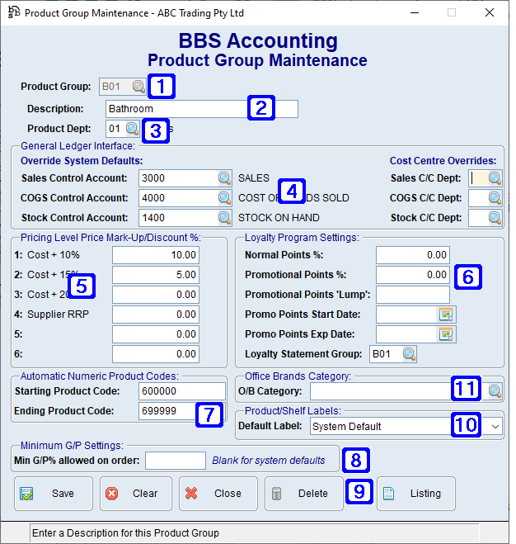The width and height of the screenshot is (516, 544).
Task: Click Normal Points % field
Action: 413,255
